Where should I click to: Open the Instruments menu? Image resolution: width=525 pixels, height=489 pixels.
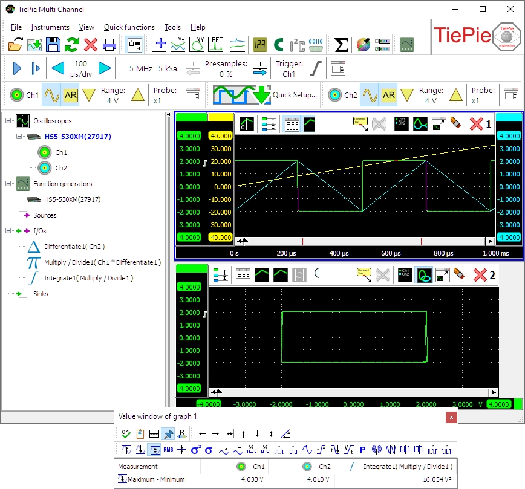[50, 27]
